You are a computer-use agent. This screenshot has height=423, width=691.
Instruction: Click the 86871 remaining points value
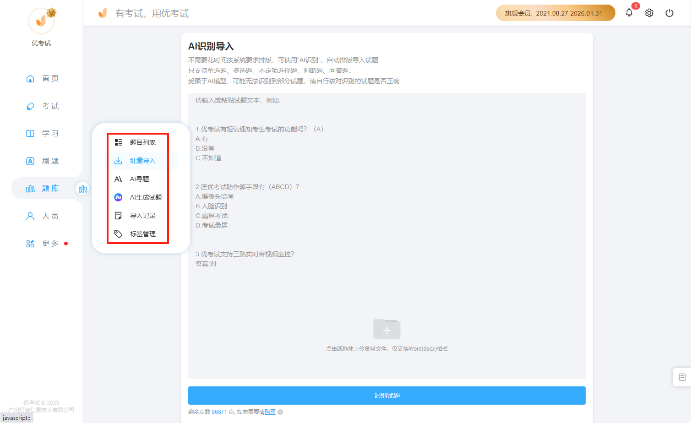click(219, 412)
